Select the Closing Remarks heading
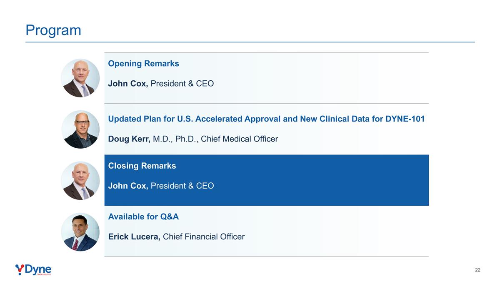500x281 pixels. coord(142,166)
